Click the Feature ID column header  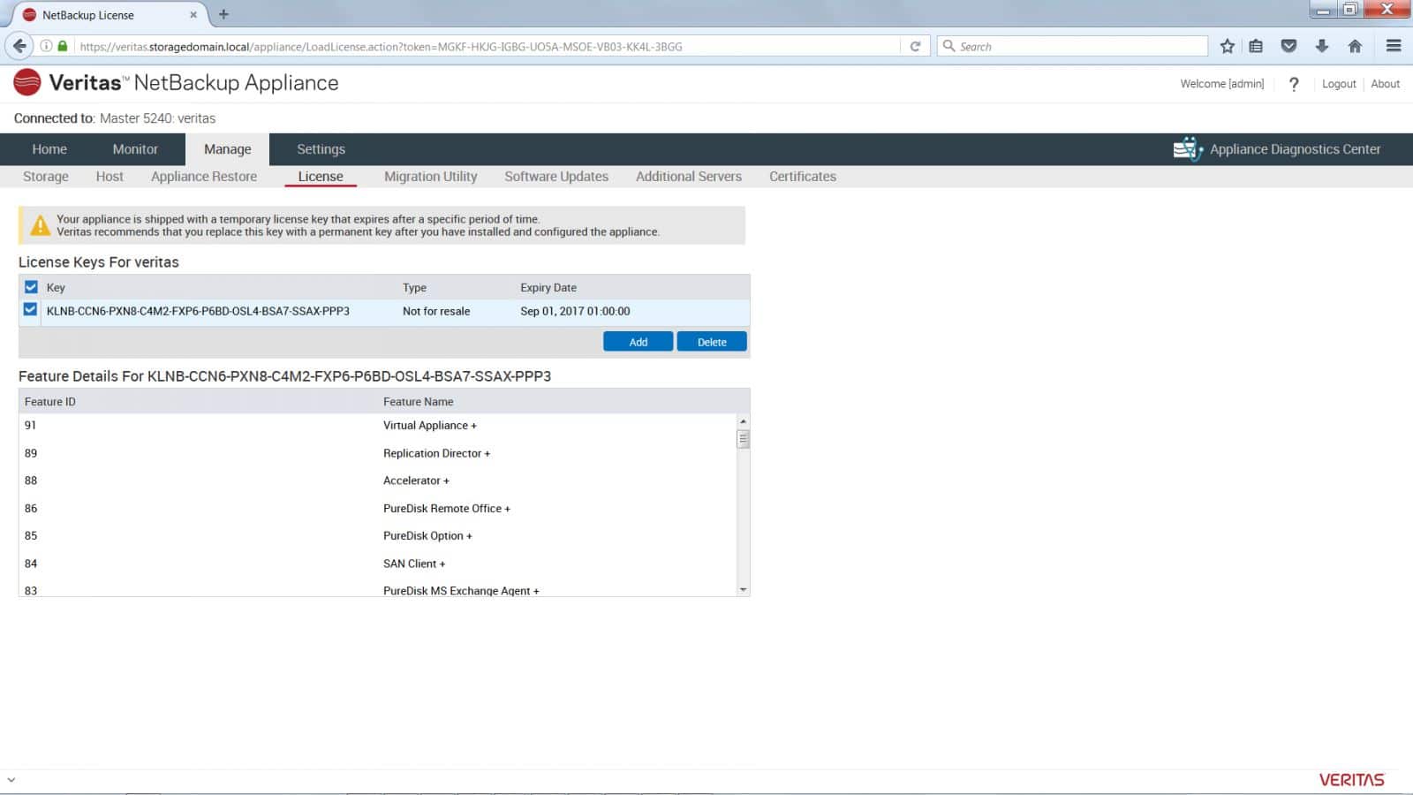pos(50,402)
